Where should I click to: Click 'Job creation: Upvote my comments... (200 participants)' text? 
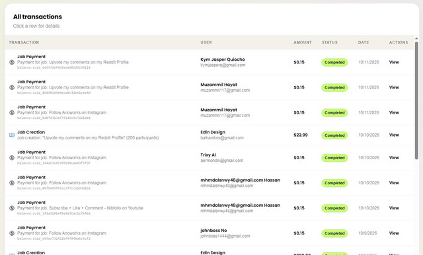[88, 138]
